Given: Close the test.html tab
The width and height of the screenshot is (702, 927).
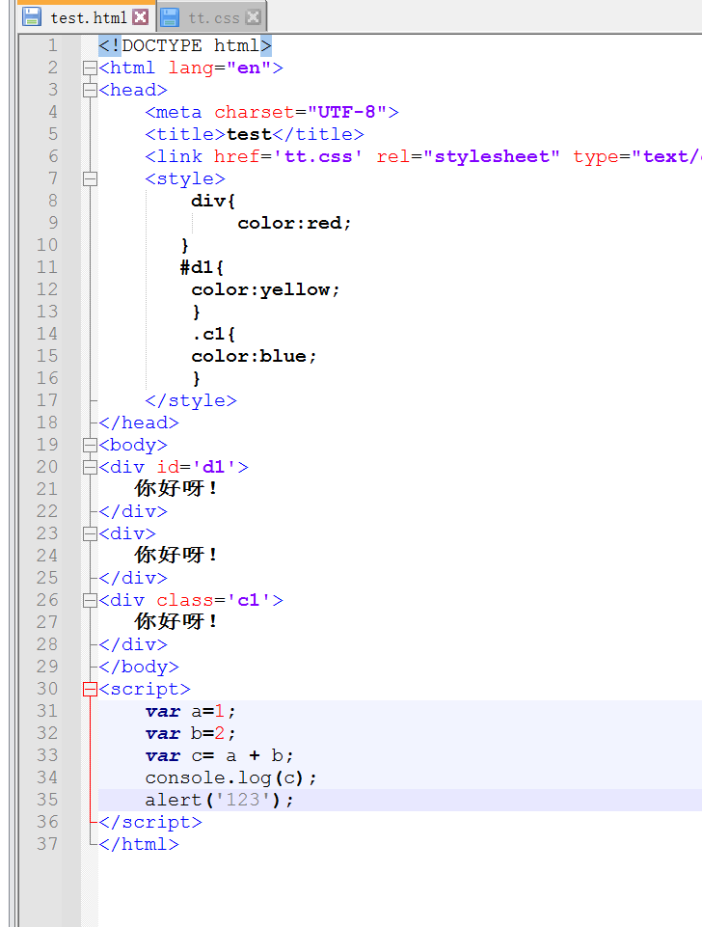Looking at the screenshot, I should click(140, 17).
